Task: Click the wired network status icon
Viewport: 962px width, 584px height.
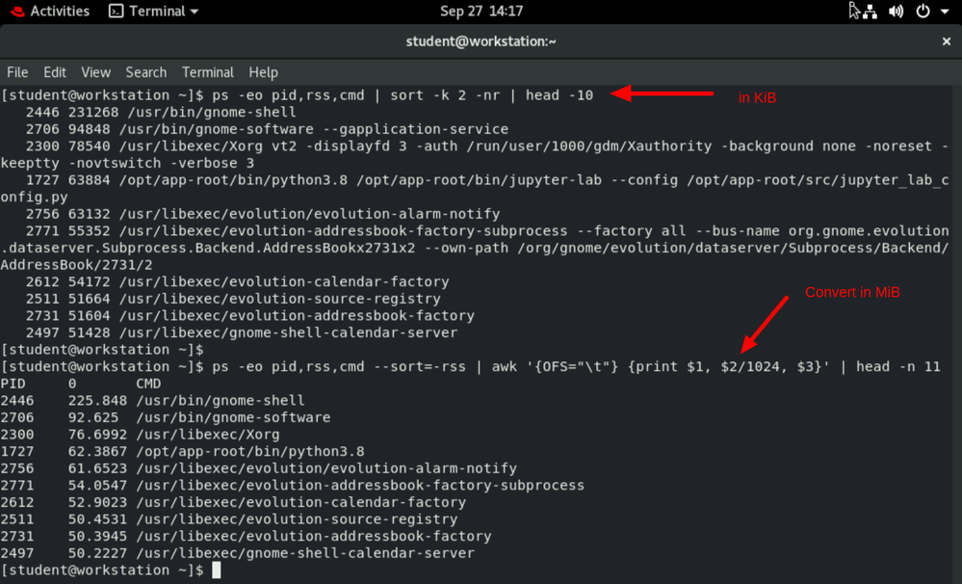Action: pyautogui.click(x=870, y=12)
